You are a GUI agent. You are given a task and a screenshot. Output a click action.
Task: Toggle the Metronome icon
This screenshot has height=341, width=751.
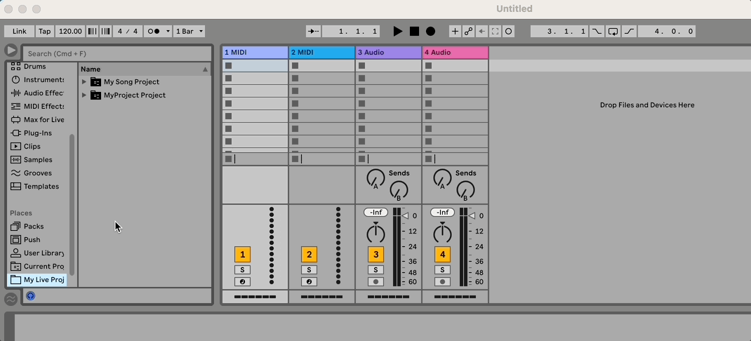[x=154, y=32]
